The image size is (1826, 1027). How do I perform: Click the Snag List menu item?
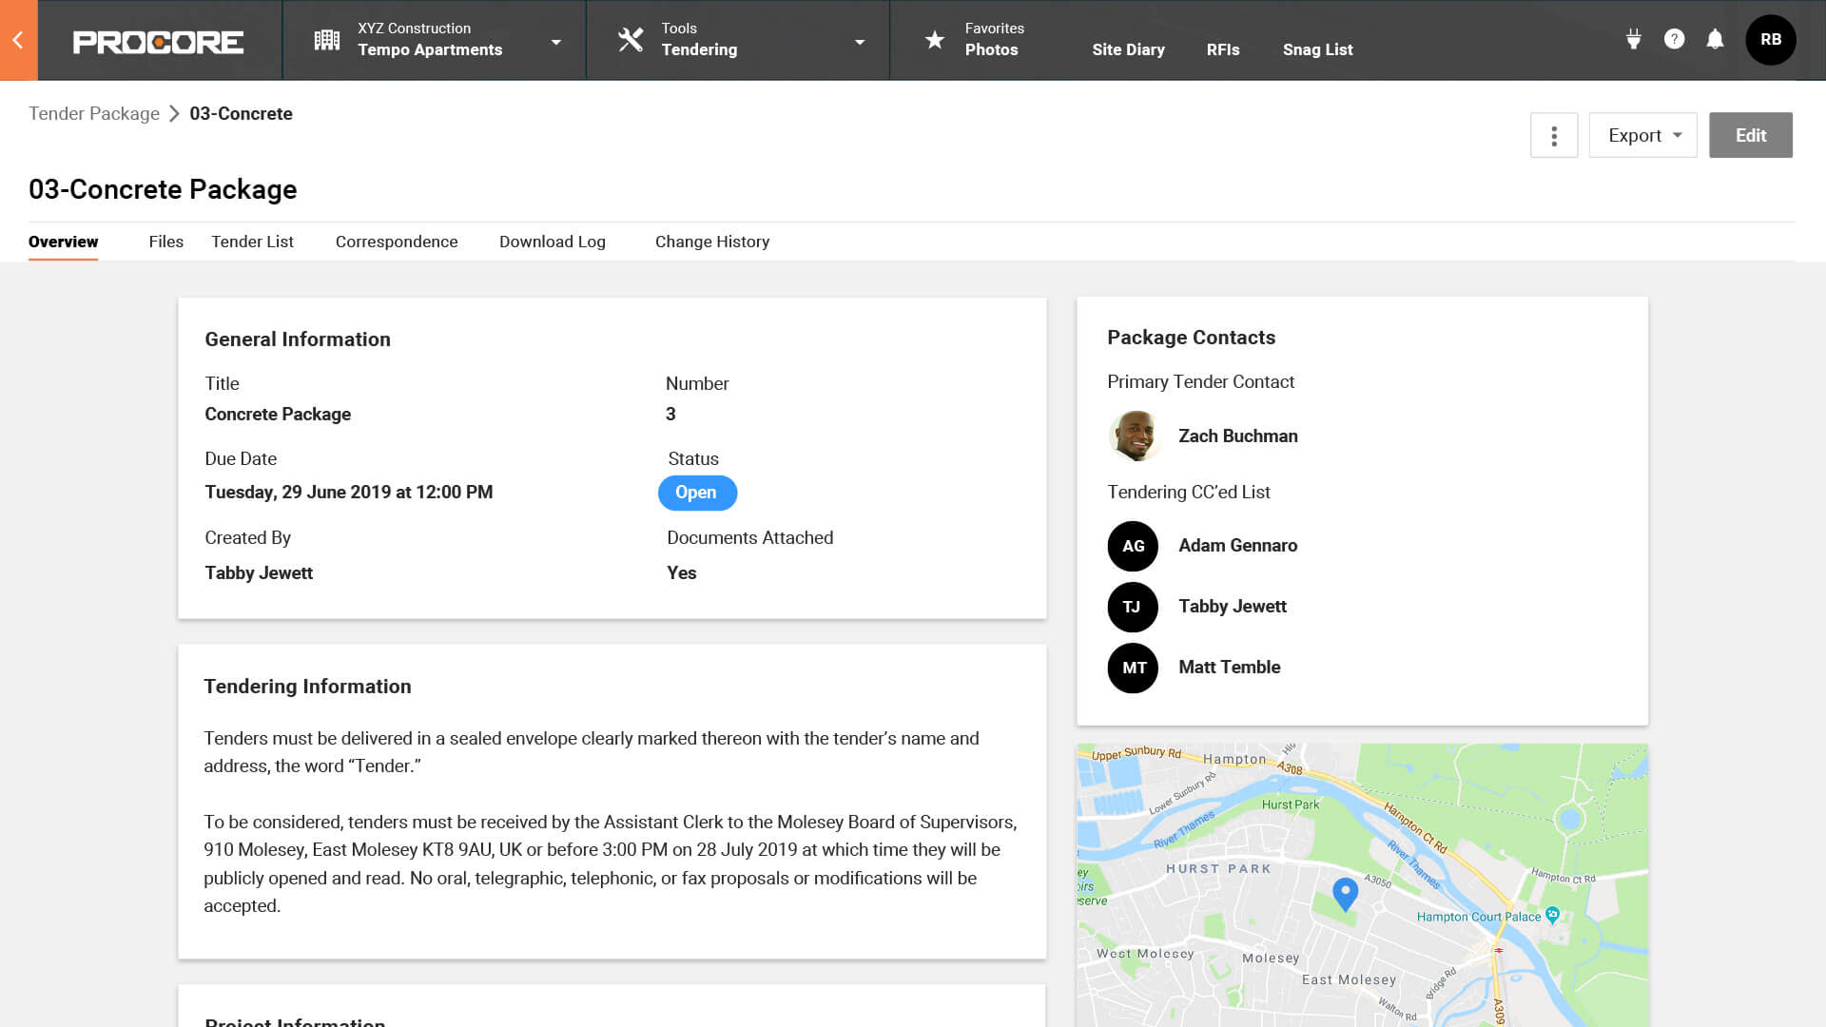point(1318,48)
